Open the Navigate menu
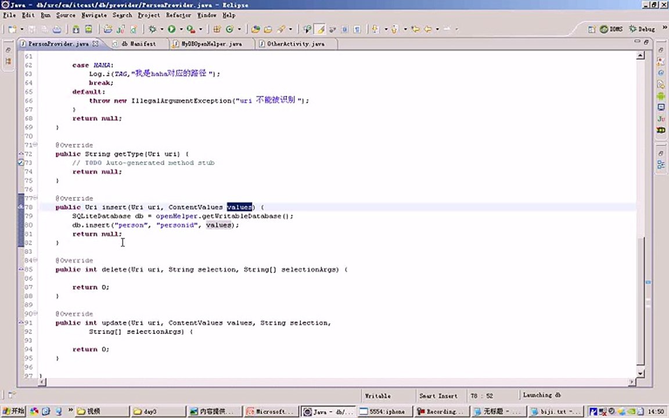The width and height of the screenshot is (669, 418). click(x=94, y=15)
